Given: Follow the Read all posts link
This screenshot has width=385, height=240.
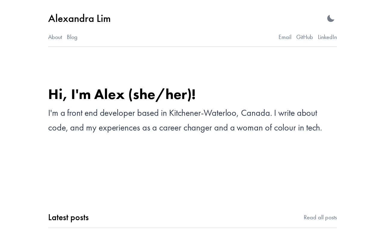Looking at the screenshot, I should 320,217.
